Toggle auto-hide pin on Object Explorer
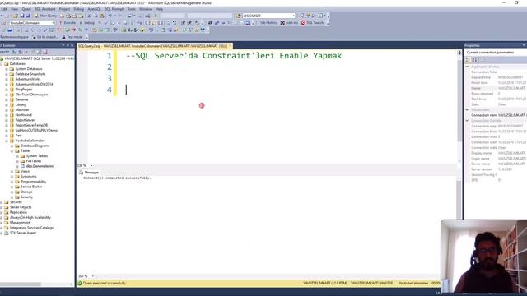The image size is (527, 296). (68, 45)
